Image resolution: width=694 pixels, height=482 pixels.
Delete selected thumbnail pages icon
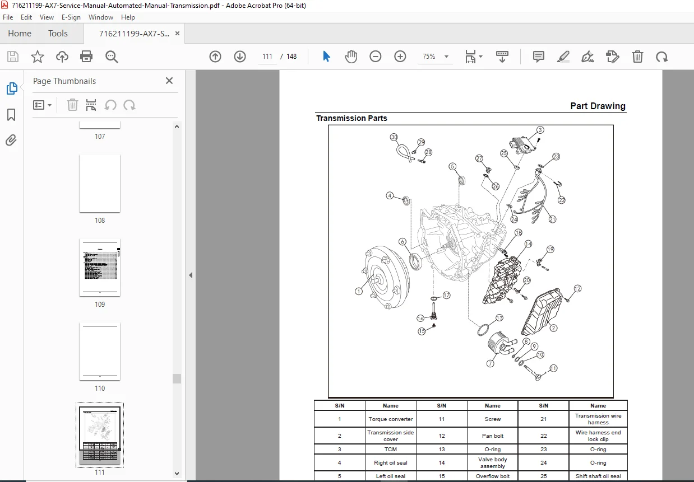point(72,105)
